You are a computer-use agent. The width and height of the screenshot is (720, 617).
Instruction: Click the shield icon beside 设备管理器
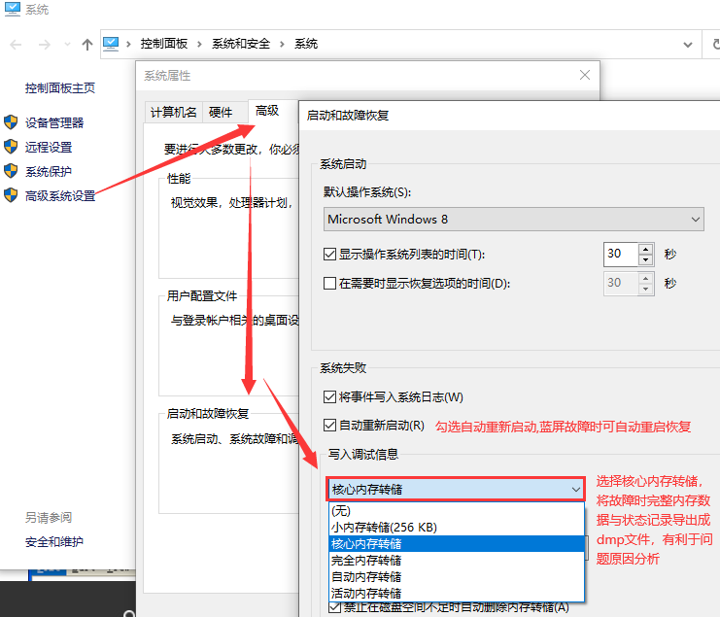coord(11,122)
